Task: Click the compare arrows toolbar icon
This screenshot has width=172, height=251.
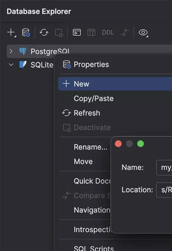Action: (x=125, y=32)
